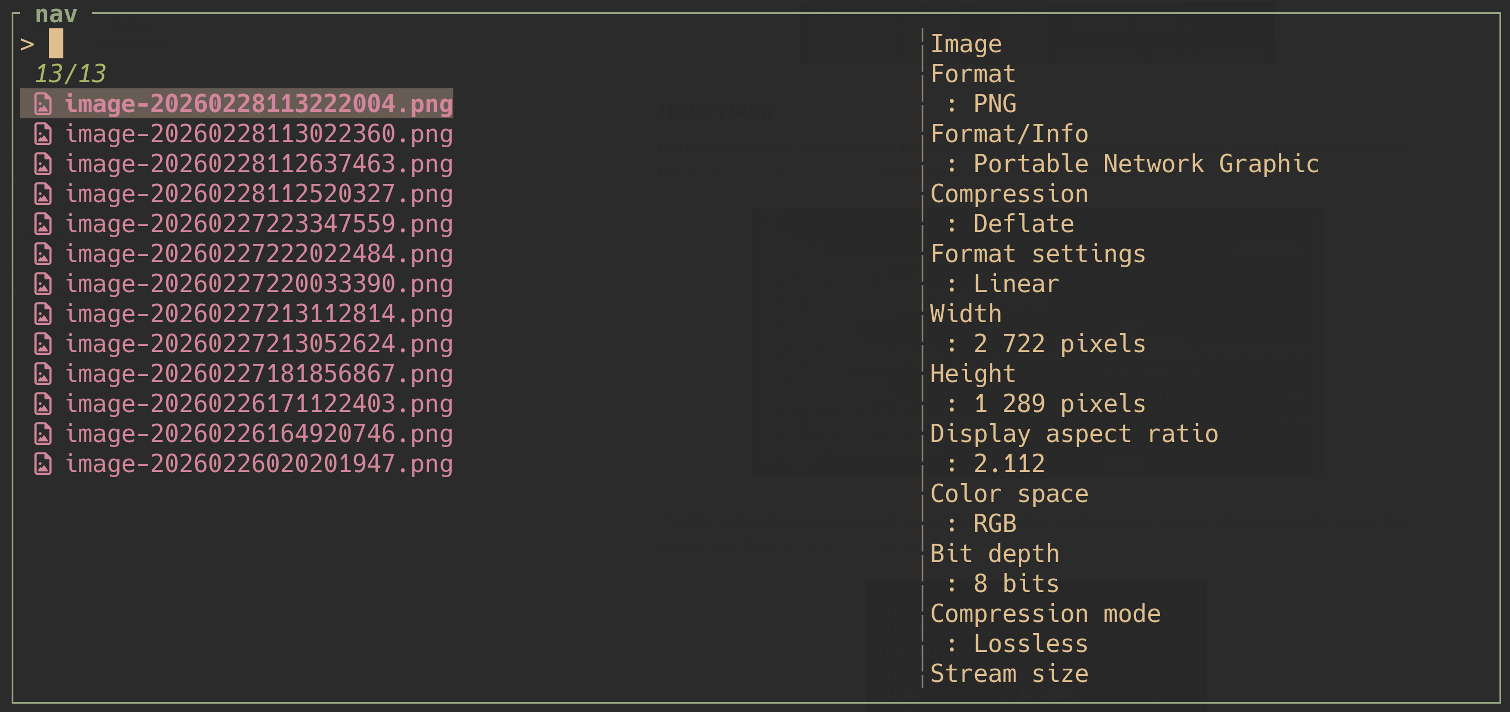
Task: Click the Format settings label
Action: [x=1038, y=254]
